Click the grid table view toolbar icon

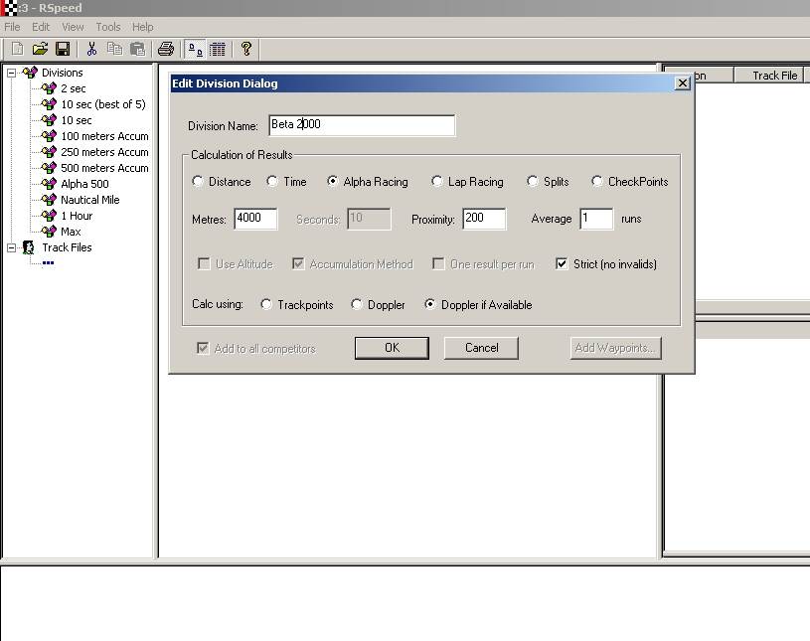[x=218, y=49]
